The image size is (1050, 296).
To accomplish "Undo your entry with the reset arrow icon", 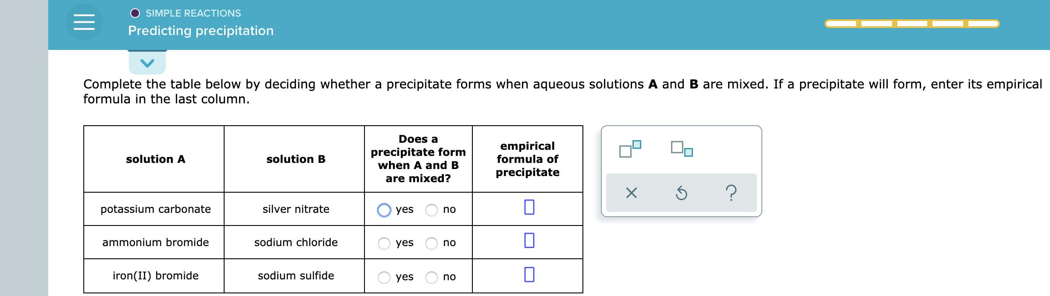I will [682, 194].
